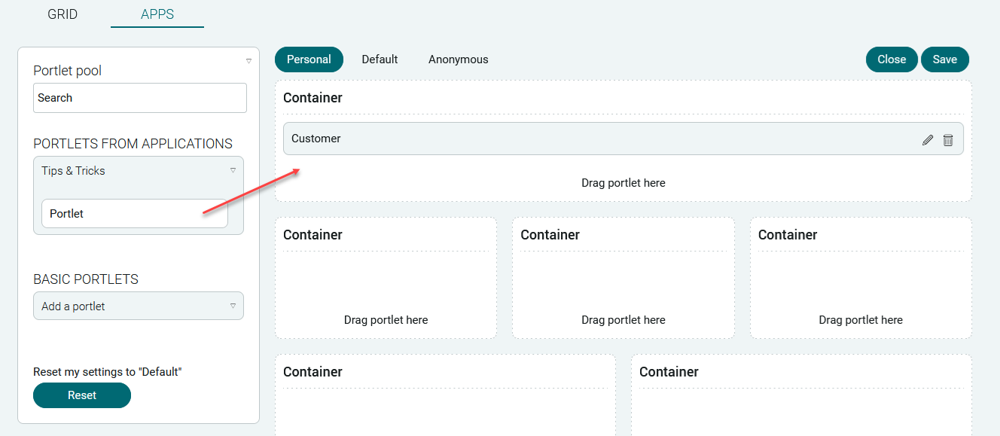The height and width of the screenshot is (436, 1000).
Task: Select the Personal view toggle
Action: pos(309,59)
